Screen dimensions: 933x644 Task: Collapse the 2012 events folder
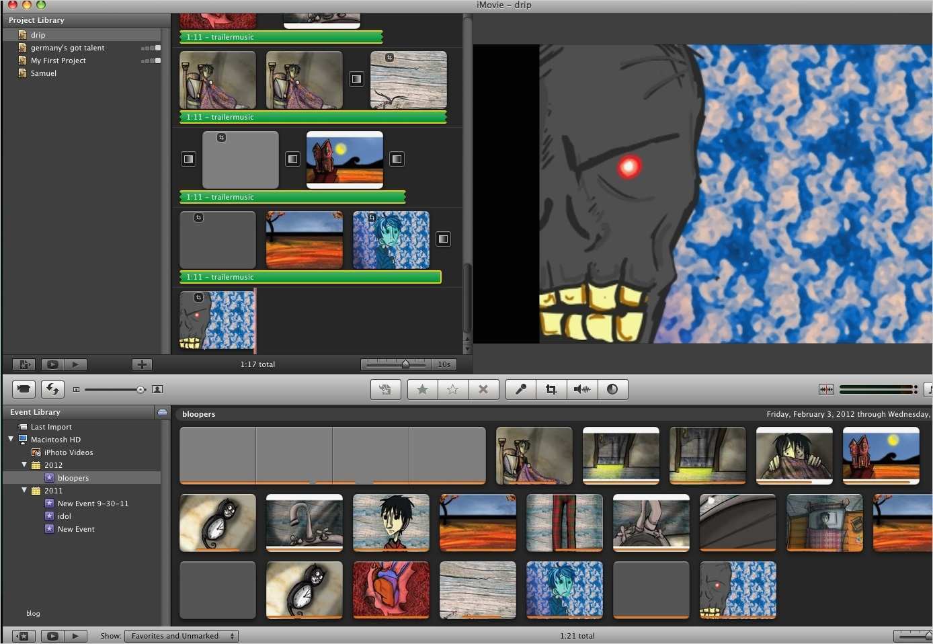24,465
